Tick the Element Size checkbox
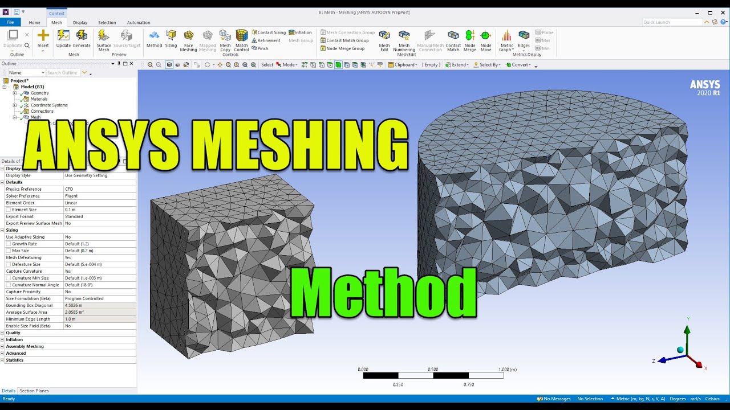The width and height of the screenshot is (730, 410). (8, 210)
